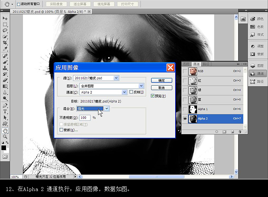This screenshot has width=268, height=197.
Task: Click the horizontal scrollbar thumb
Action: pyautogui.click(x=156, y=177)
